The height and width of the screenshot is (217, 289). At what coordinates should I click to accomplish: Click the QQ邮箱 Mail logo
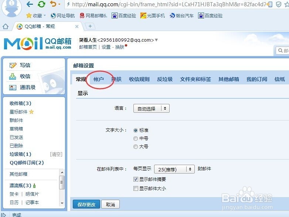[38, 43]
